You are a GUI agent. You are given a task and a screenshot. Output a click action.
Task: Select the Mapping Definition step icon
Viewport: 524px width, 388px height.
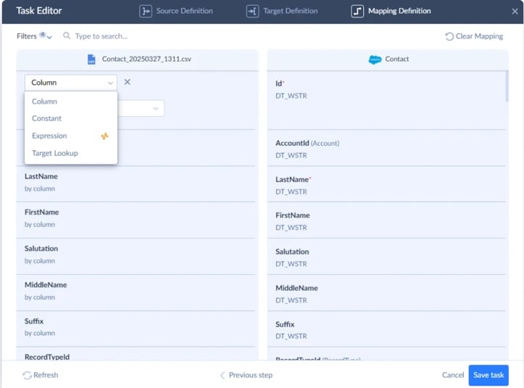point(357,11)
